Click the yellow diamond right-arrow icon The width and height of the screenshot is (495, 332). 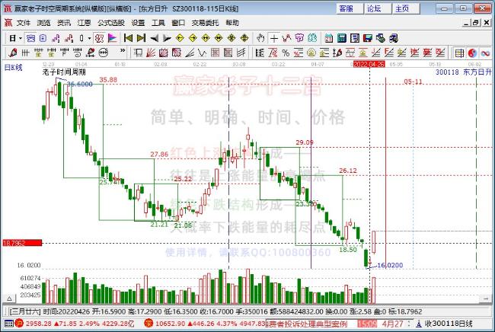[x=193, y=38]
